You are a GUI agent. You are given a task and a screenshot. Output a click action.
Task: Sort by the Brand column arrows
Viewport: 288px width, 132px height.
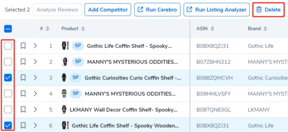coord(265,29)
